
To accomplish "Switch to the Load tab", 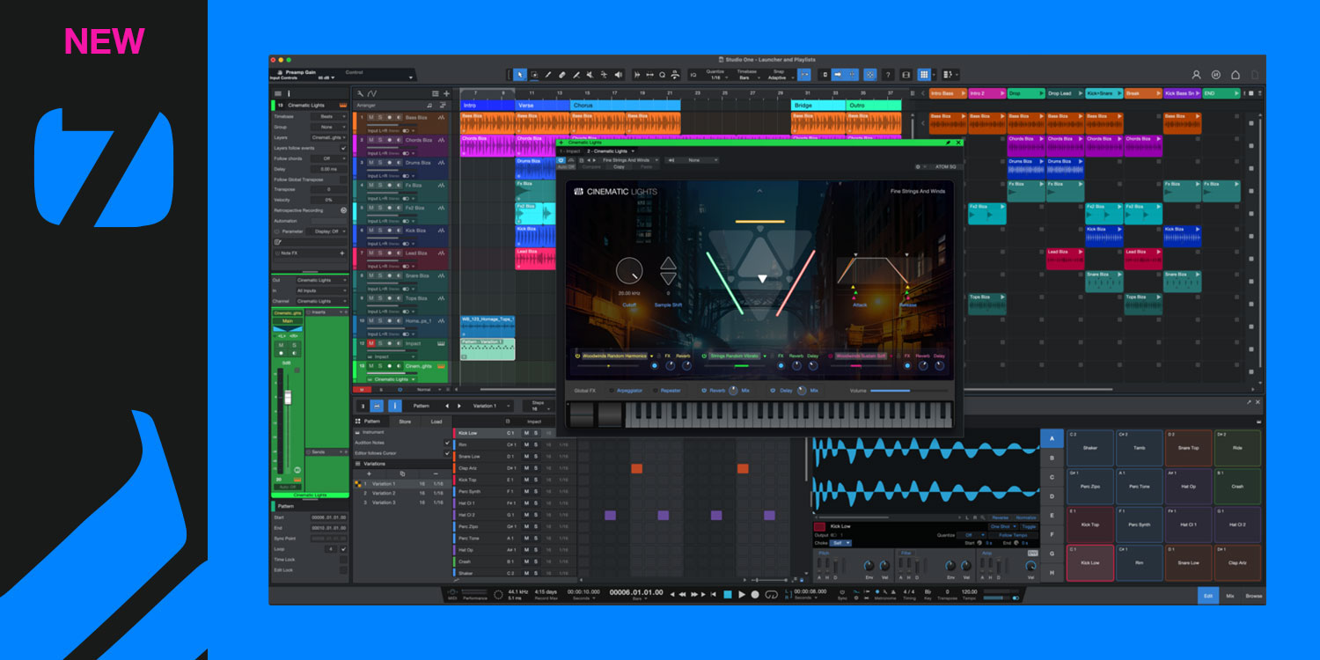I will point(436,422).
